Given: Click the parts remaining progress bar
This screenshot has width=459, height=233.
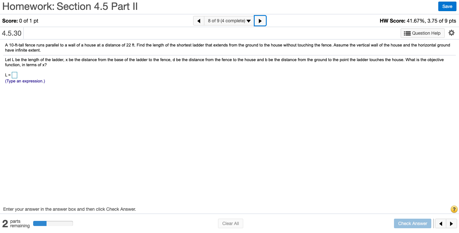Looking at the screenshot, I should [x=53, y=223].
